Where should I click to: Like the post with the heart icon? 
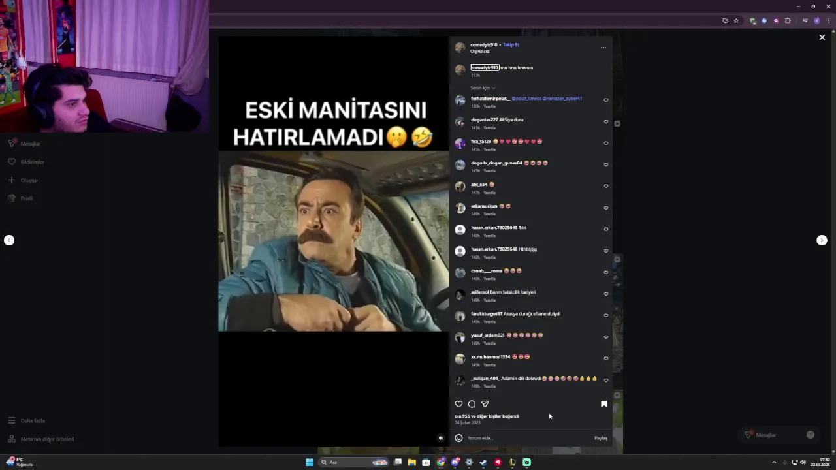tap(458, 404)
